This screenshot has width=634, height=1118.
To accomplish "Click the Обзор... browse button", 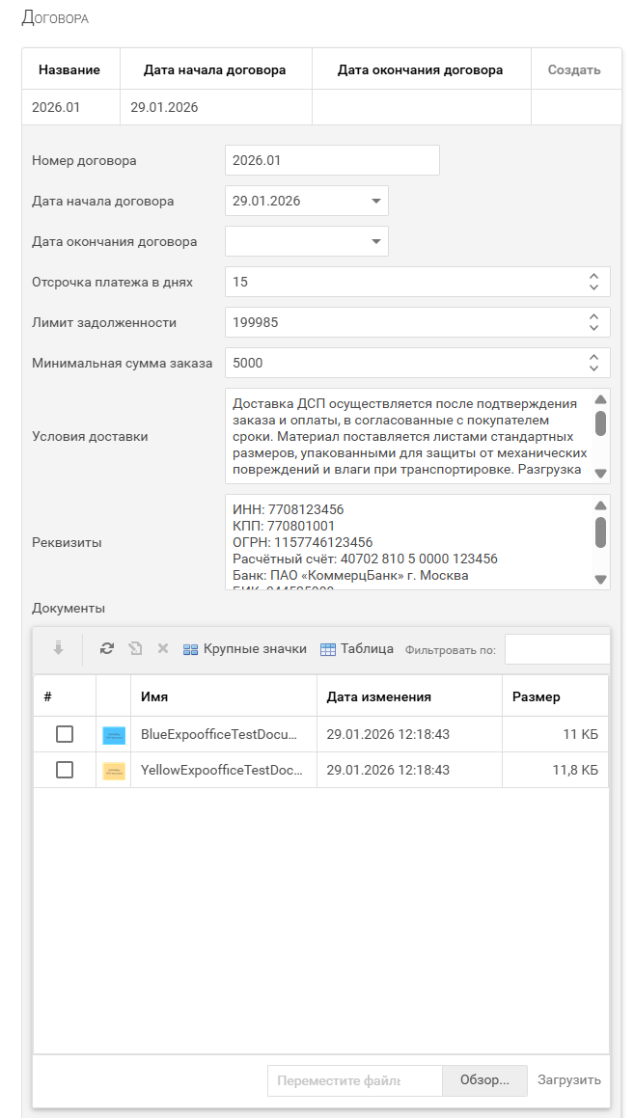I will click(484, 1080).
